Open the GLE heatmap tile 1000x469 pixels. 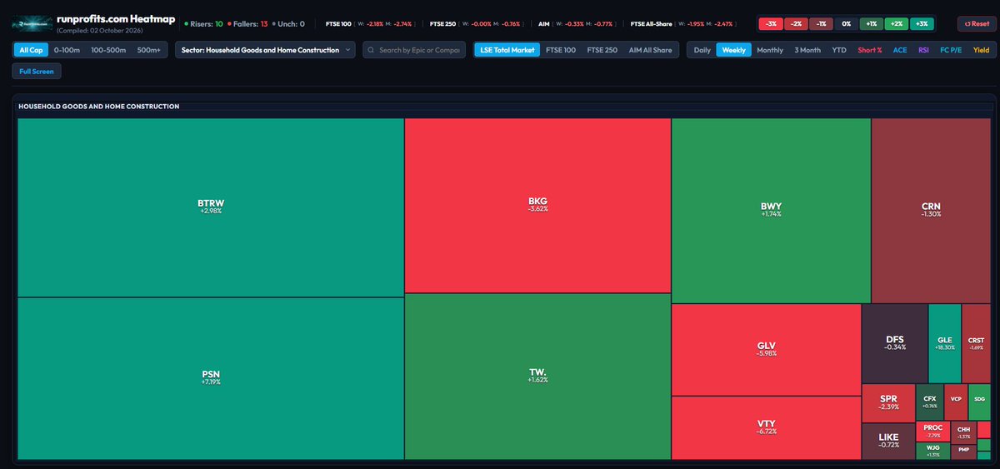[944, 343]
